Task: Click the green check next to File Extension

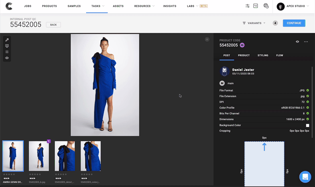Action: (x=307, y=96)
